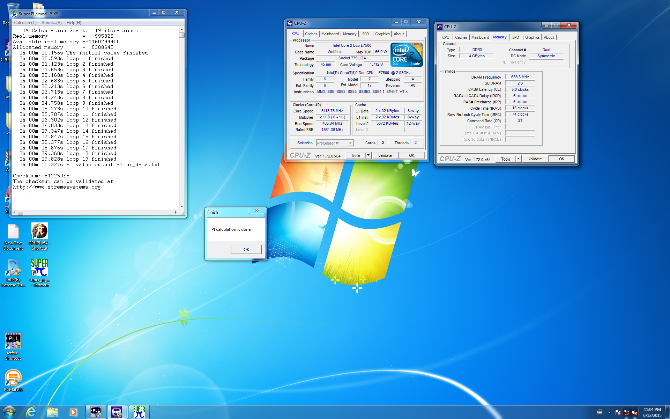Click Tools button in left CPU-Z
This screenshot has height=419, width=670.
356,155
